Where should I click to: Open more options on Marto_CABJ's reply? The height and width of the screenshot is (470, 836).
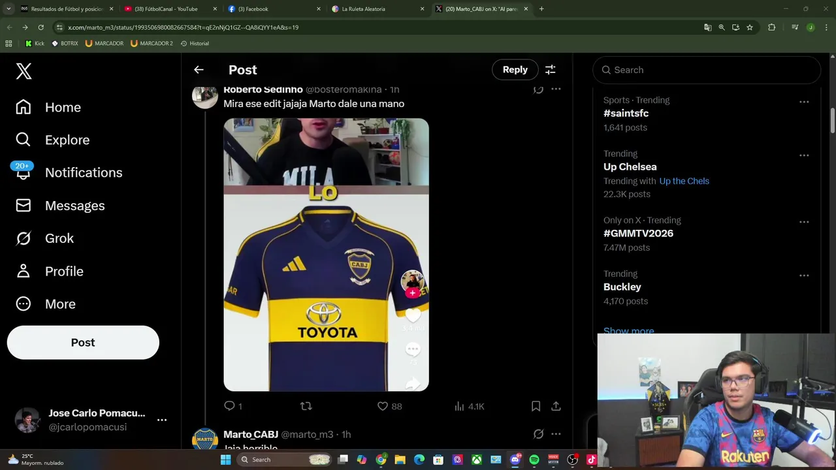click(556, 434)
